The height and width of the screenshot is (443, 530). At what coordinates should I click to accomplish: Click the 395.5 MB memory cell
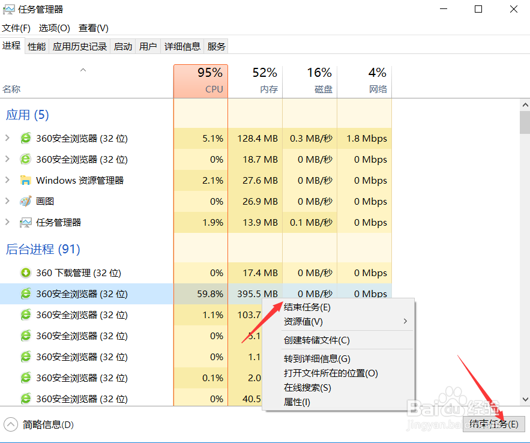(x=255, y=294)
